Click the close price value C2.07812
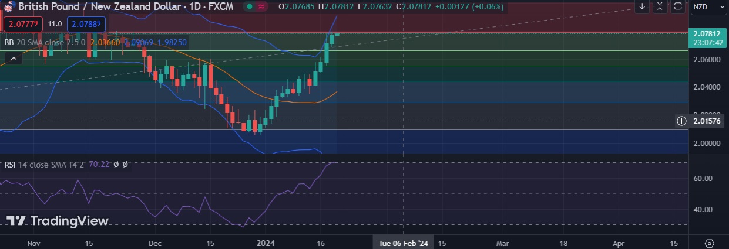Viewport: 729px width, 249px height. [x=415, y=6]
